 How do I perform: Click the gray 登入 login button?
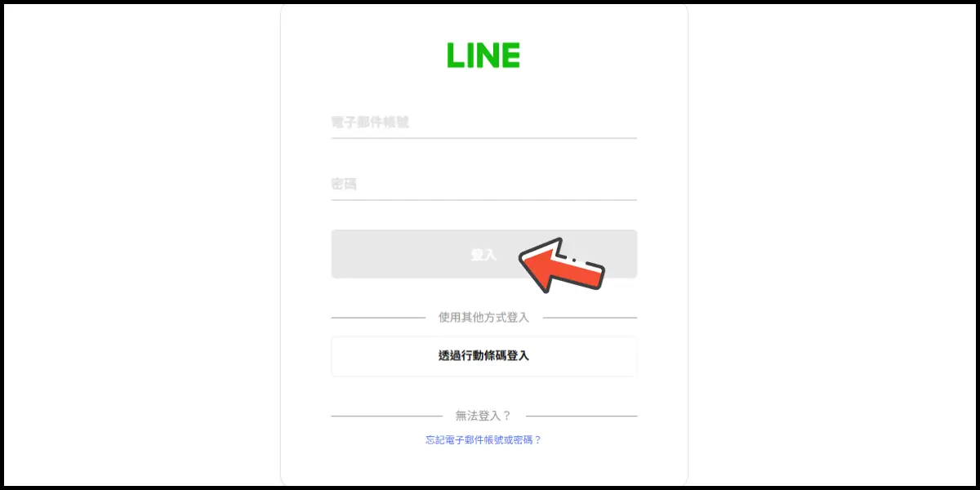[483, 254]
